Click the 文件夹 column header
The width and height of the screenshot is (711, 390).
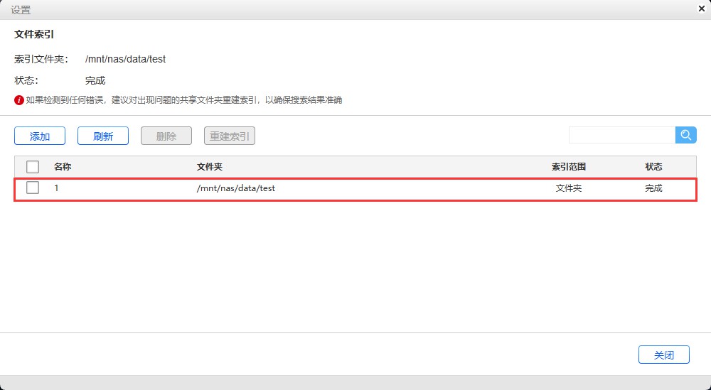pyautogui.click(x=210, y=167)
